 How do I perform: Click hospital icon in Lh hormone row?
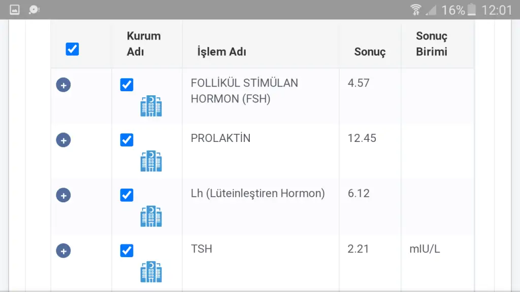click(151, 216)
